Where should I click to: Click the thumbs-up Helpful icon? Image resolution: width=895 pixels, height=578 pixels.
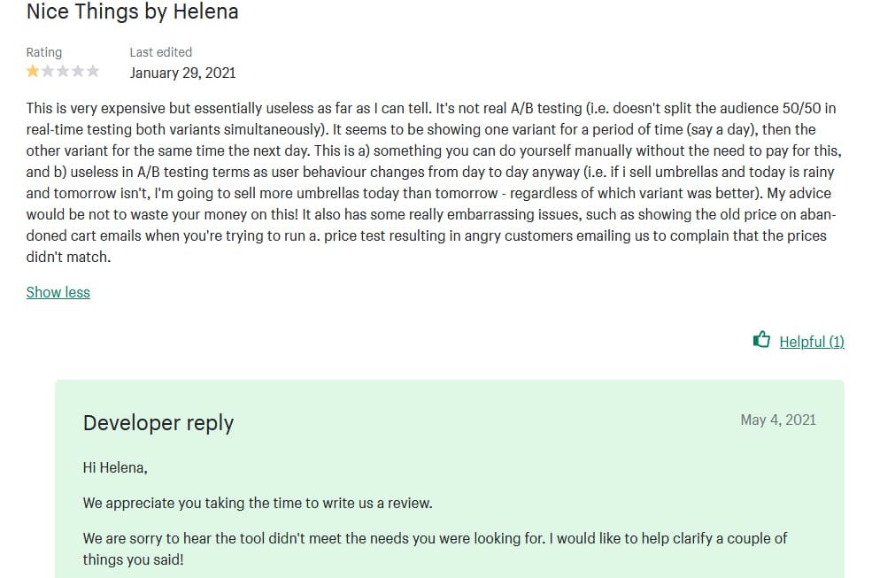click(x=761, y=340)
